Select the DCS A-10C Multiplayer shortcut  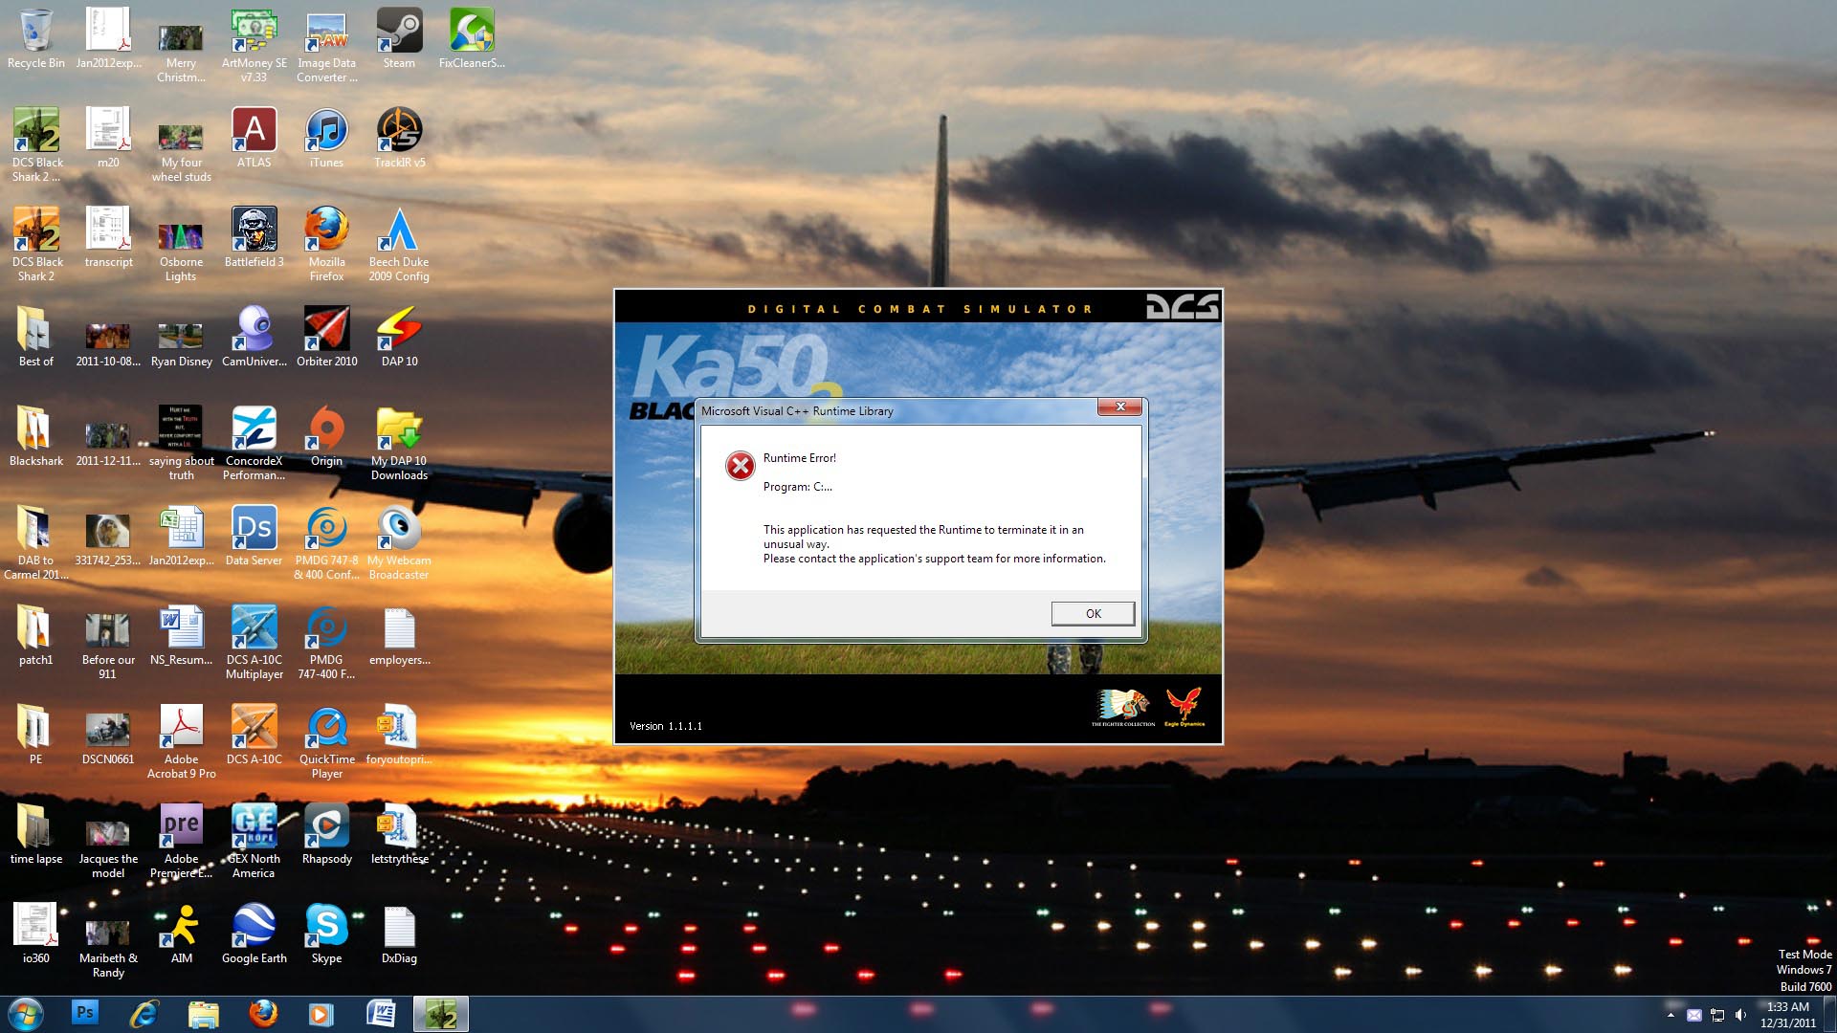click(254, 642)
